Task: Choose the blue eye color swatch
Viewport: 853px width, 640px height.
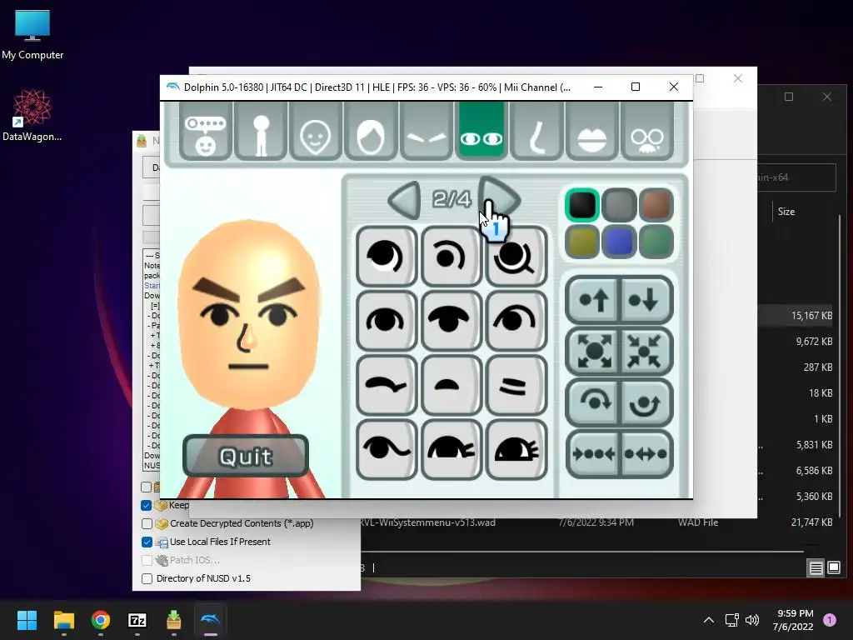Action: [x=619, y=242]
